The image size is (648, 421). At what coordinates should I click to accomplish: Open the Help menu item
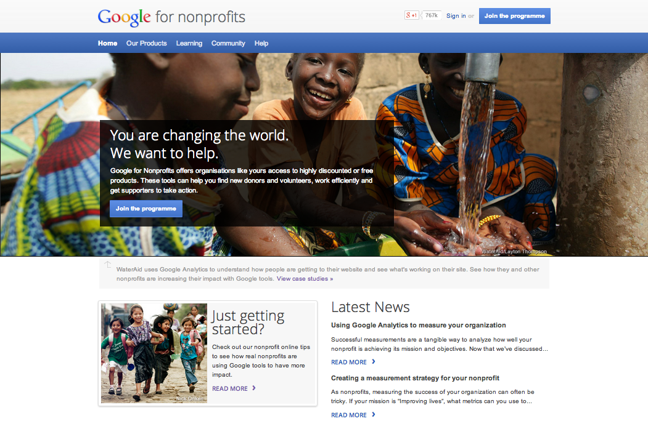(x=261, y=43)
